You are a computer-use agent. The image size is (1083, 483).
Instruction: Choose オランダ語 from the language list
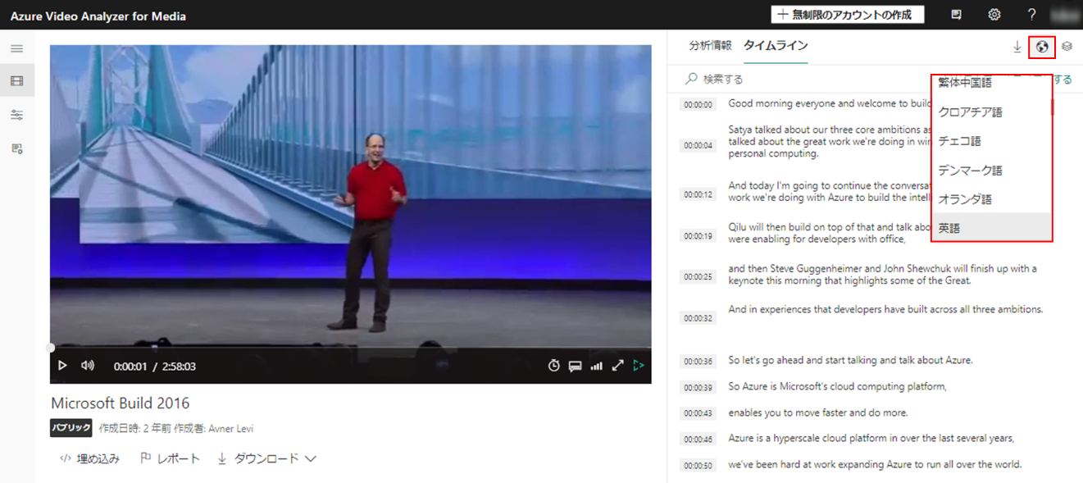pos(991,199)
